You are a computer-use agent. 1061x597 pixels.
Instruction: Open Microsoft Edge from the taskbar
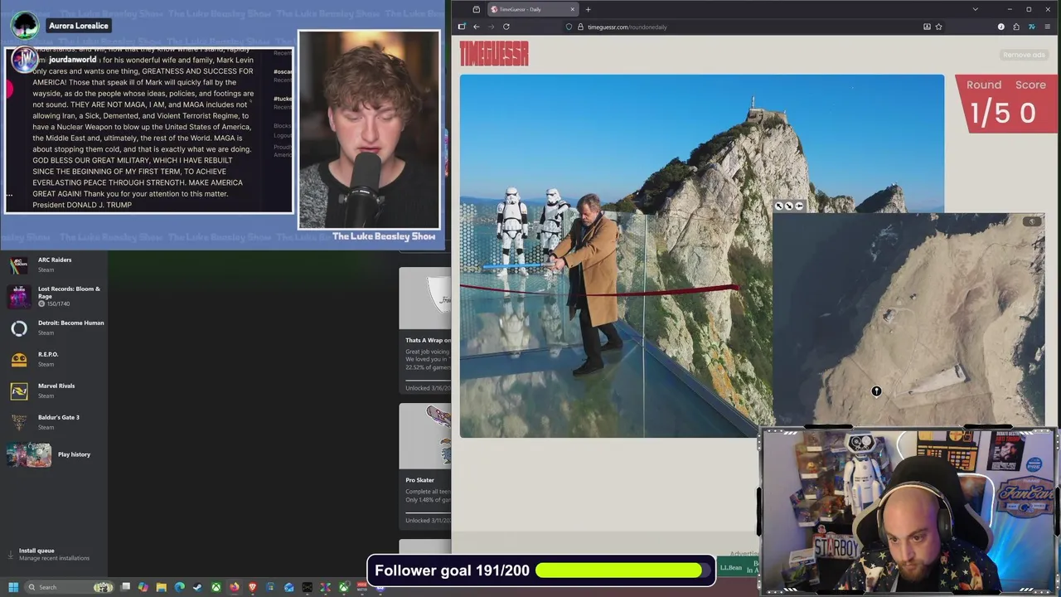pos(179,587)
